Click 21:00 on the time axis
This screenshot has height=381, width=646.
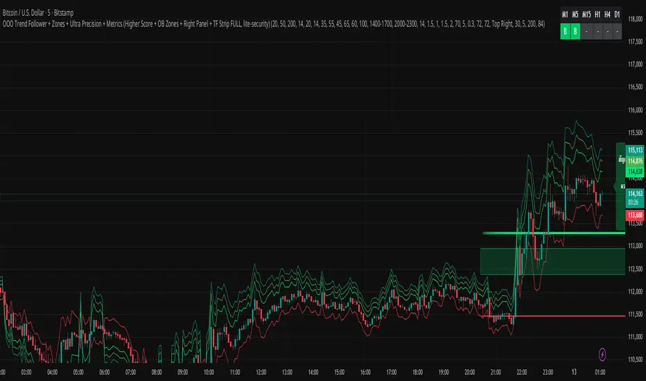[x=496, y=372]
